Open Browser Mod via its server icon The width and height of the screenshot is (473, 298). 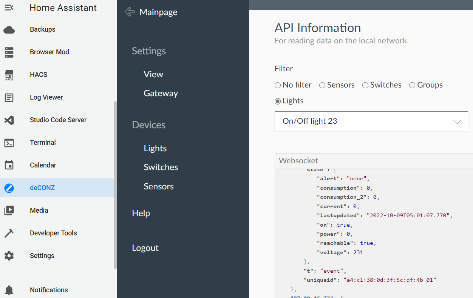pos(9,52)
